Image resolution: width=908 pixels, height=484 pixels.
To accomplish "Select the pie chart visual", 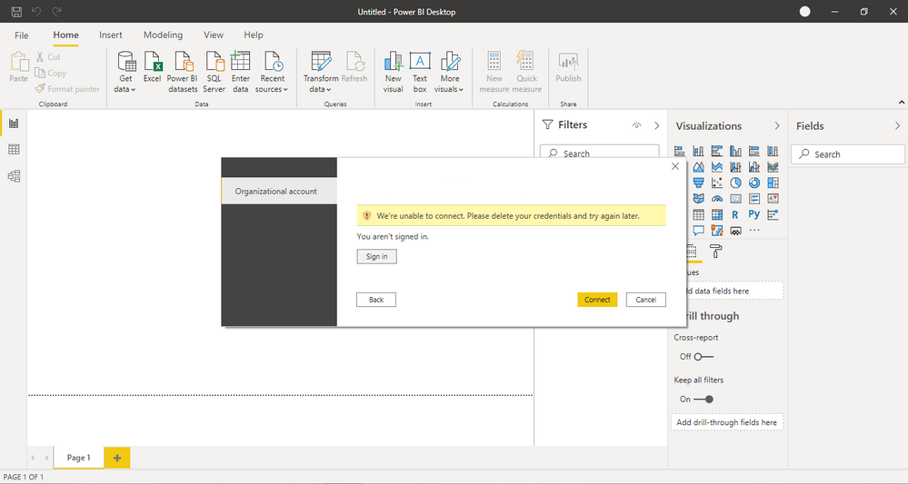I will (735, 183).
